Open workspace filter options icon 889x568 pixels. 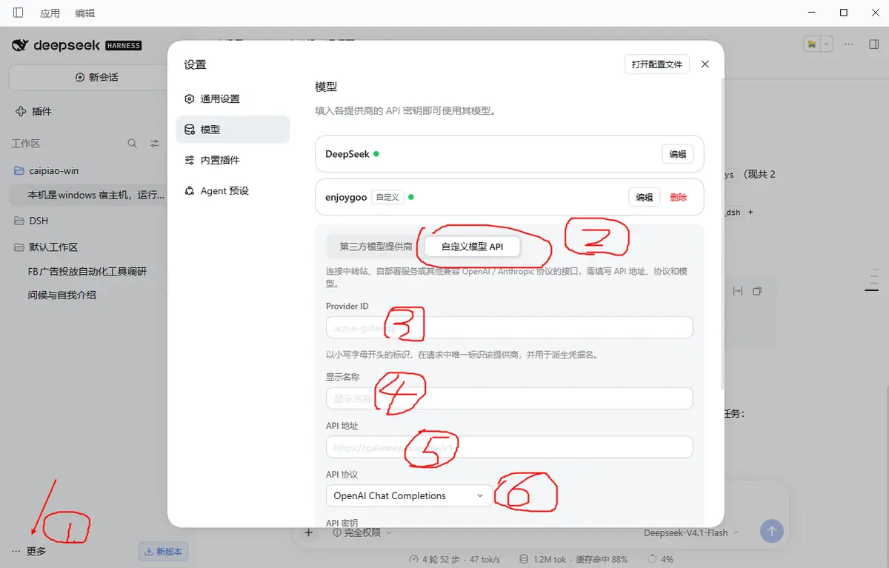tap(155, 144)
